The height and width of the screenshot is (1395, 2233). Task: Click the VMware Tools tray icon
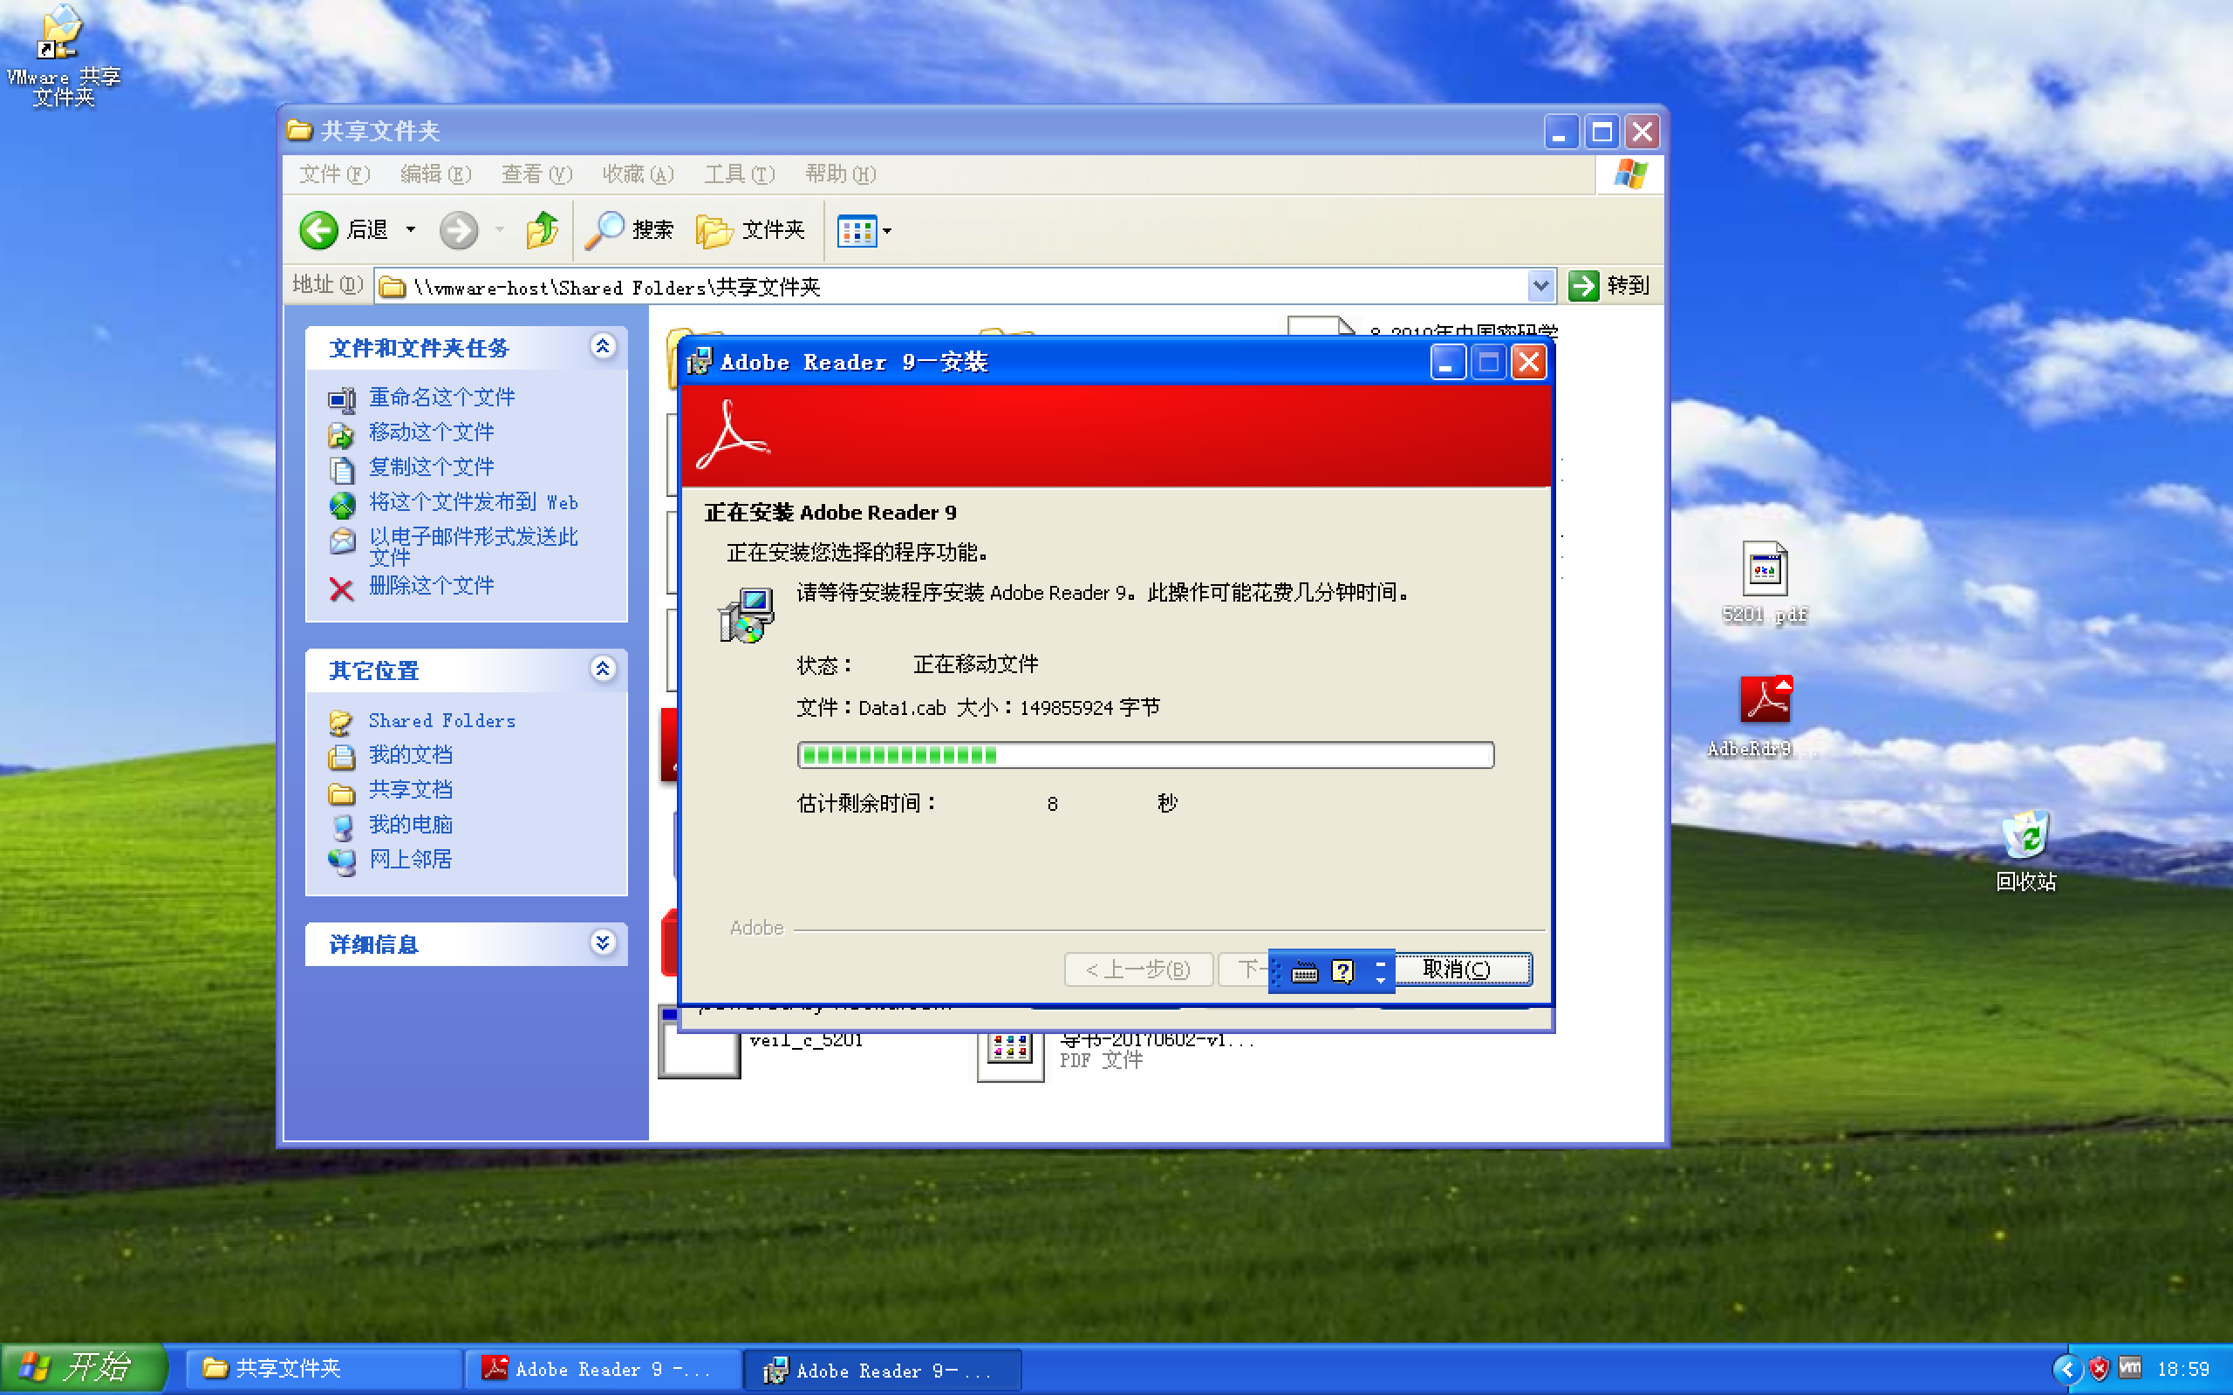coord(2131,1369)
